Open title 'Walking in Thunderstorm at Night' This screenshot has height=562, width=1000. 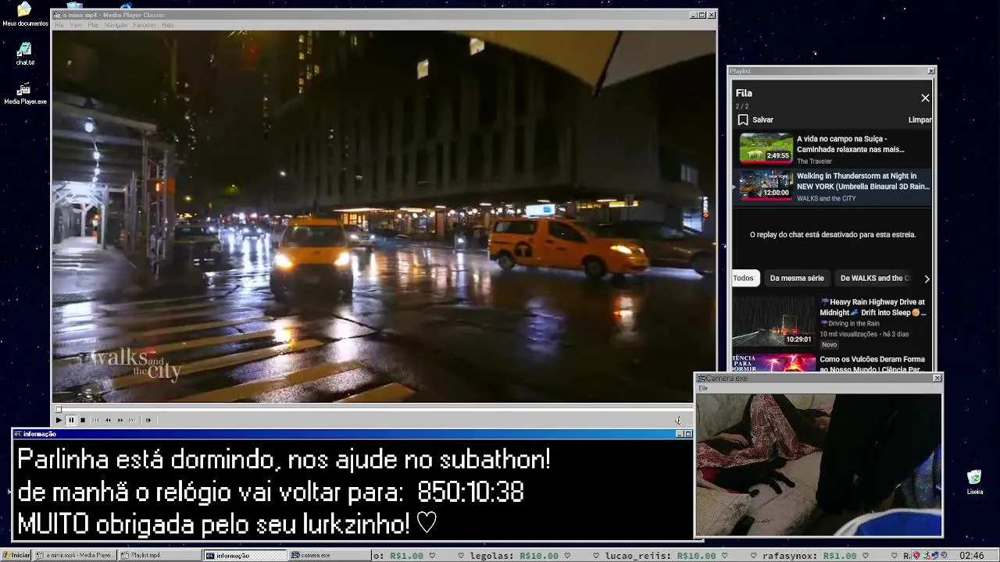pos(863,181)
